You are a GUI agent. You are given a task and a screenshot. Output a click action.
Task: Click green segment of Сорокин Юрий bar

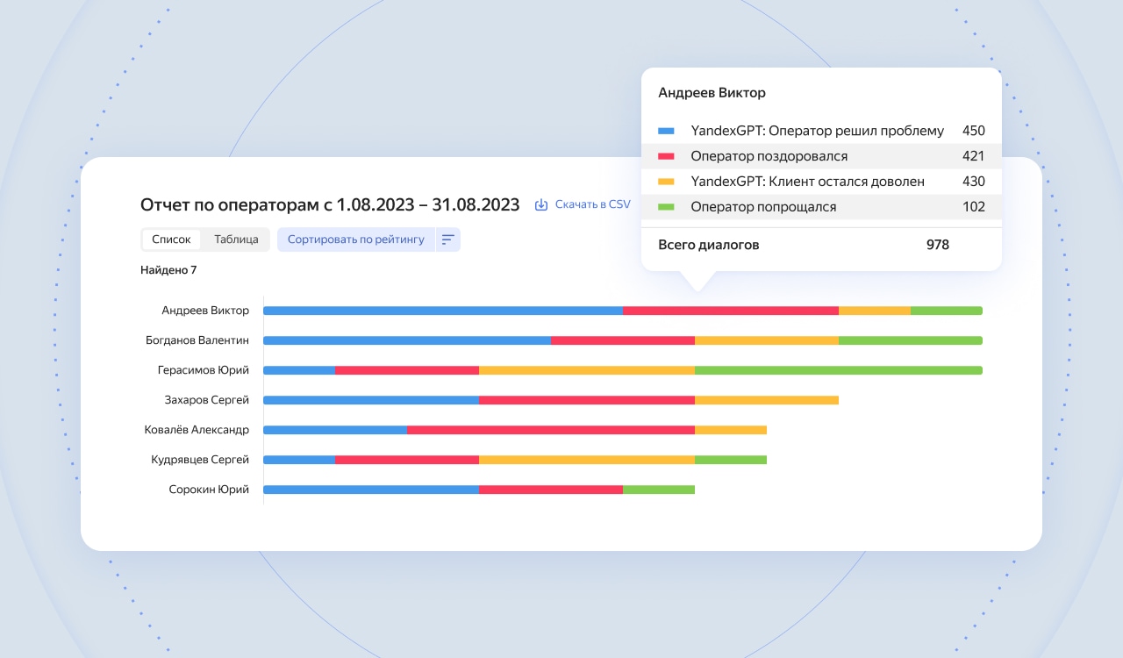pyautogui.click(x=659, y=490)
